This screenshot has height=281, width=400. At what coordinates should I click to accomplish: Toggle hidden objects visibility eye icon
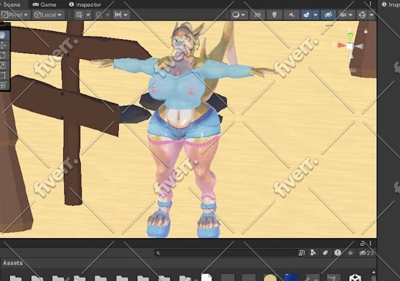[x=328, y=15]
